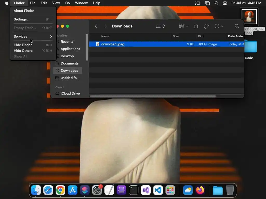Click the date and time in menu bar
This screenshot has height=199, width=266.
point(246,3)
